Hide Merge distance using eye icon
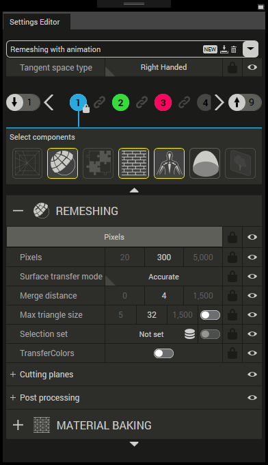The width and height of the screenshot is (268, 465). pos(252,296)
